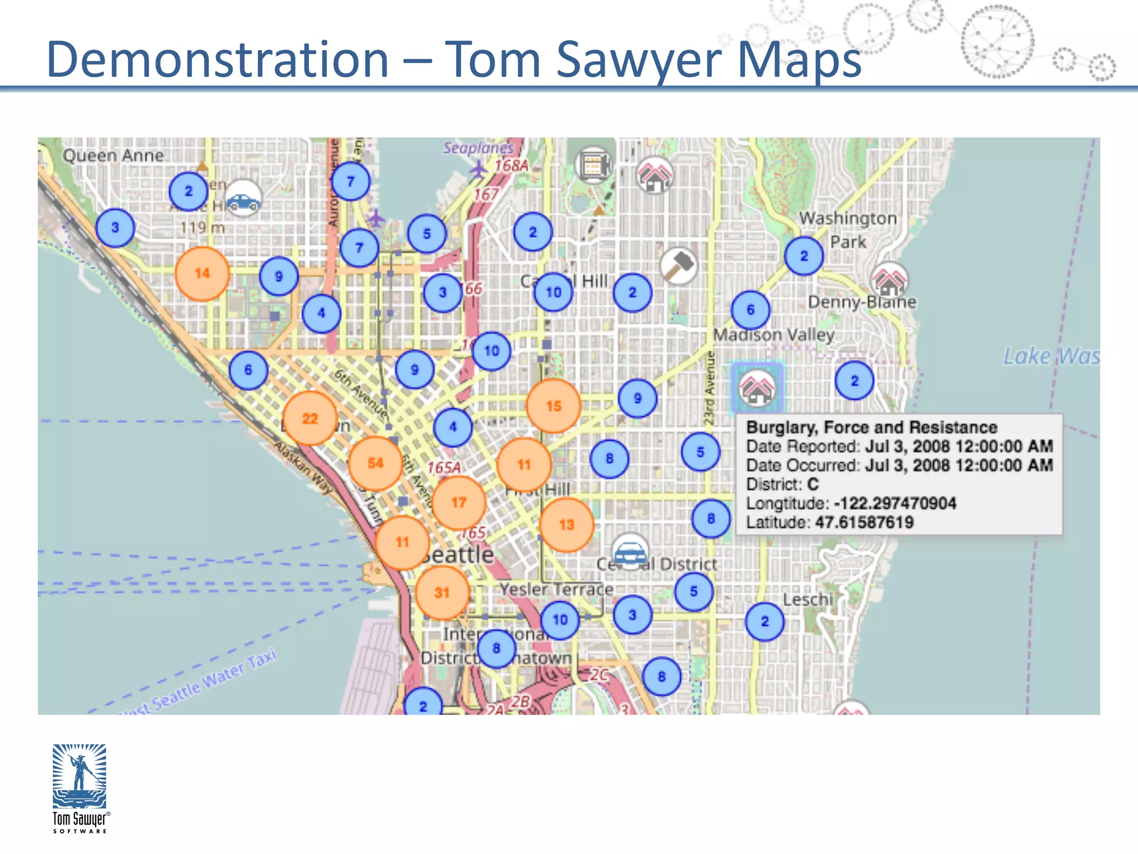This screenshot has height=854, width=1138.
Task: Click blue cluster 10 below Yesler Terrace label
Action: (560, 620)
